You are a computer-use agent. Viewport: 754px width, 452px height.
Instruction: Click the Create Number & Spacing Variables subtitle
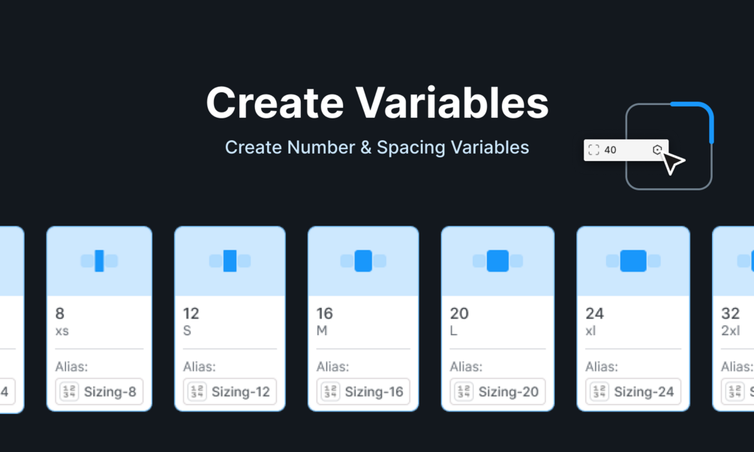pyautogui.click(x=377, y=147)
